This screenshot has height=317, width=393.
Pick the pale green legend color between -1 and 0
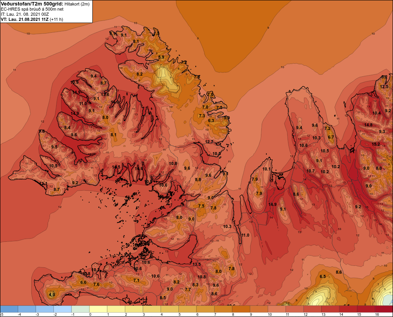[x=81, y=309]
